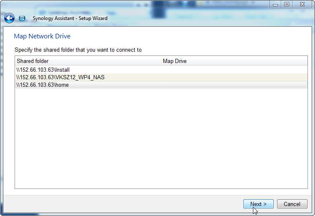Choose the \\152.66.103.63\home shared folder

(x=42, y=85)
